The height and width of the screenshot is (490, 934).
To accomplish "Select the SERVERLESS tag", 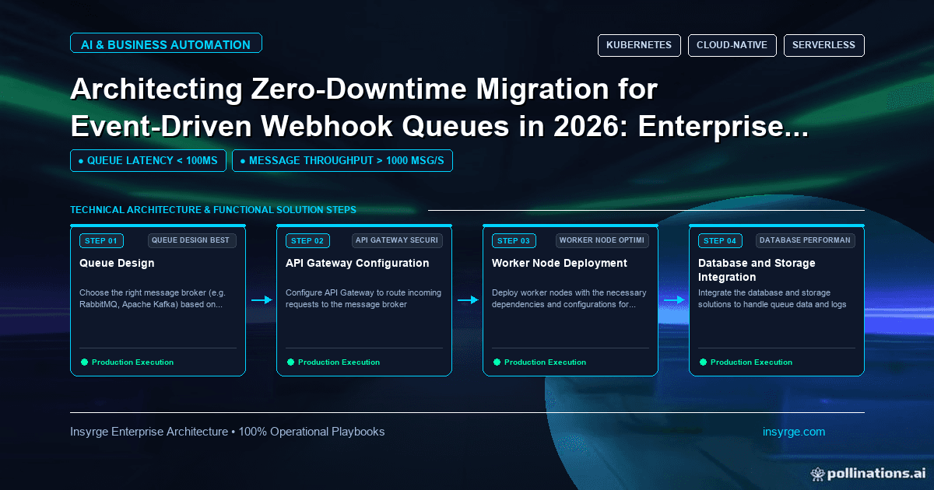I will point(823,45).
